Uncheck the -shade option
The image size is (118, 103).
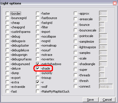38,68
